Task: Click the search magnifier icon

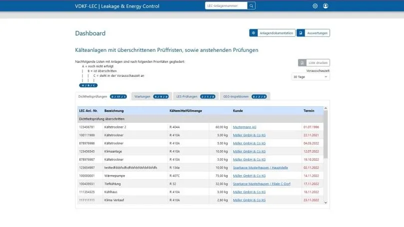Action: [251, 5]
